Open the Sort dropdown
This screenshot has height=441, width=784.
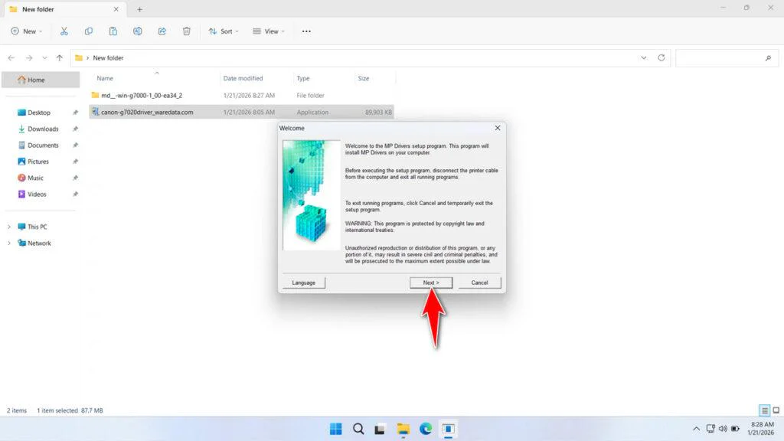coord(223,31)
